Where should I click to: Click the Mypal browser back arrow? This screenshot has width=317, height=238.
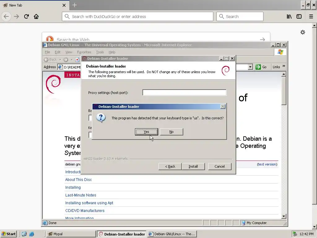click(x=6, y=16)
